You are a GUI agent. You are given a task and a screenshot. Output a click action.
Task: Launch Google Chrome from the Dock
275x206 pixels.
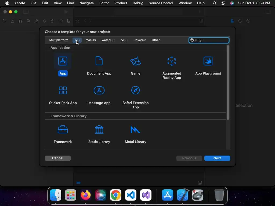click(115, 195)
